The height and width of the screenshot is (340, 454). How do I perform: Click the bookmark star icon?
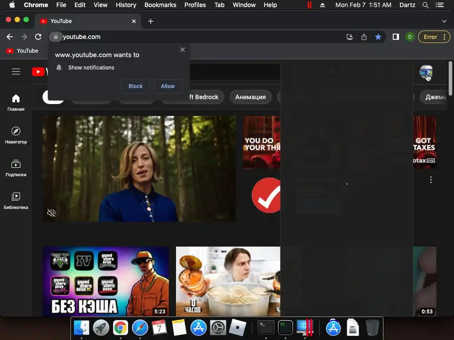coord(378,37)
